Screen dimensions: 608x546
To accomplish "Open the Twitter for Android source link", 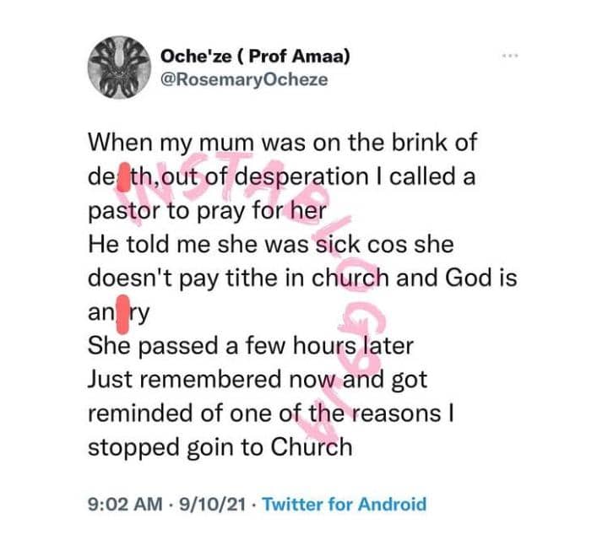I will click(x=345, y=505).
